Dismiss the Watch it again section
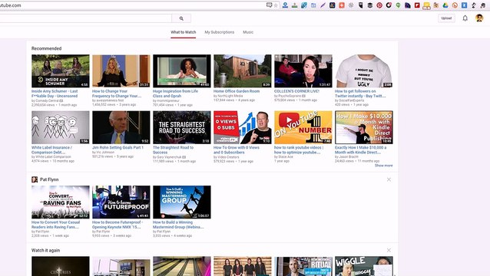 click(389, 251)
